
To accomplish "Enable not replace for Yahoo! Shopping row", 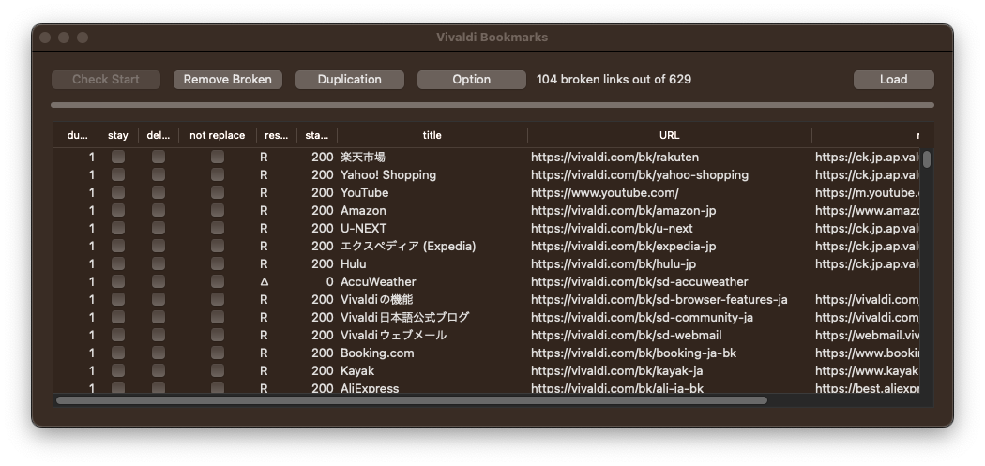I will pos(218,174).
